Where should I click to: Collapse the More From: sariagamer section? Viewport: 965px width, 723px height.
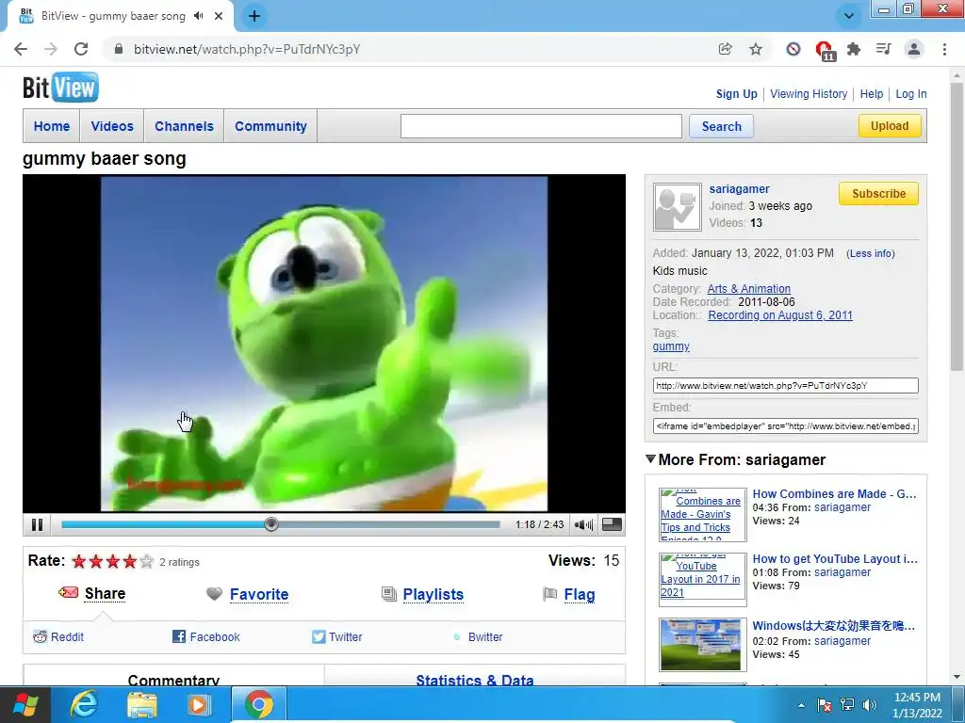click(x=650, y=459)
